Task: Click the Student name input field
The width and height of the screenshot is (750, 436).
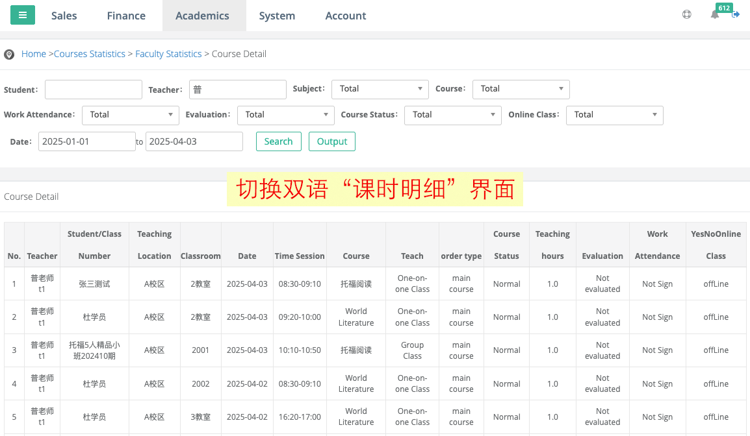Action: 94,90
